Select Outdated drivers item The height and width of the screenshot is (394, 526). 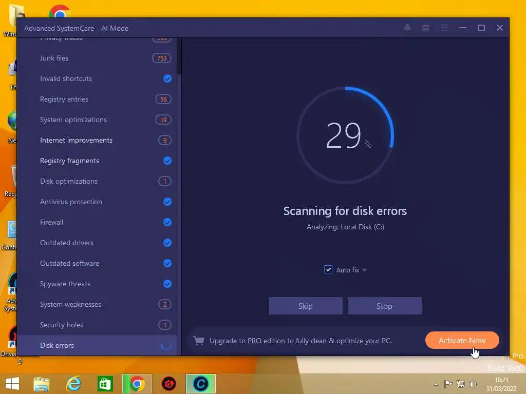pos(97,243)
